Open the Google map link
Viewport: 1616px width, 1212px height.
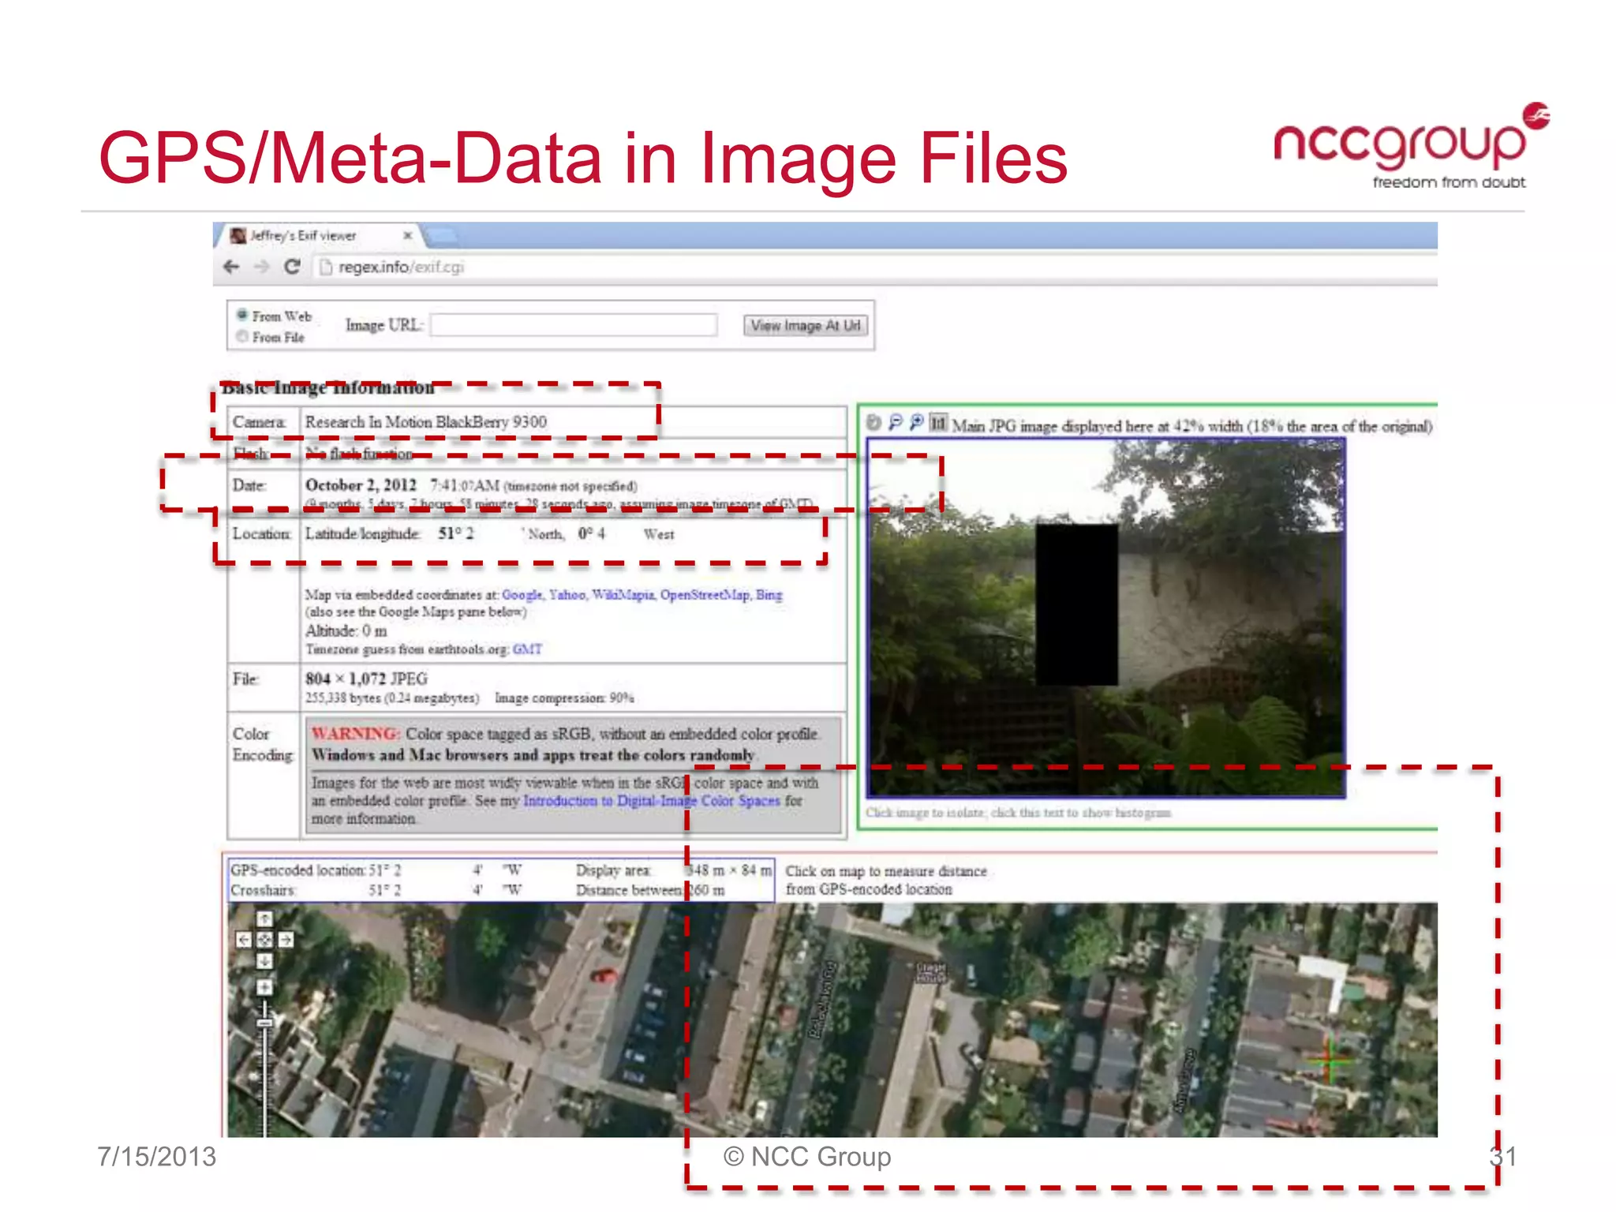tap(522, 594)
